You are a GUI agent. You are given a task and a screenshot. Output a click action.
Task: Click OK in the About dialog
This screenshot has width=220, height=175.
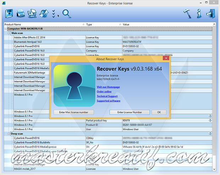159,112
